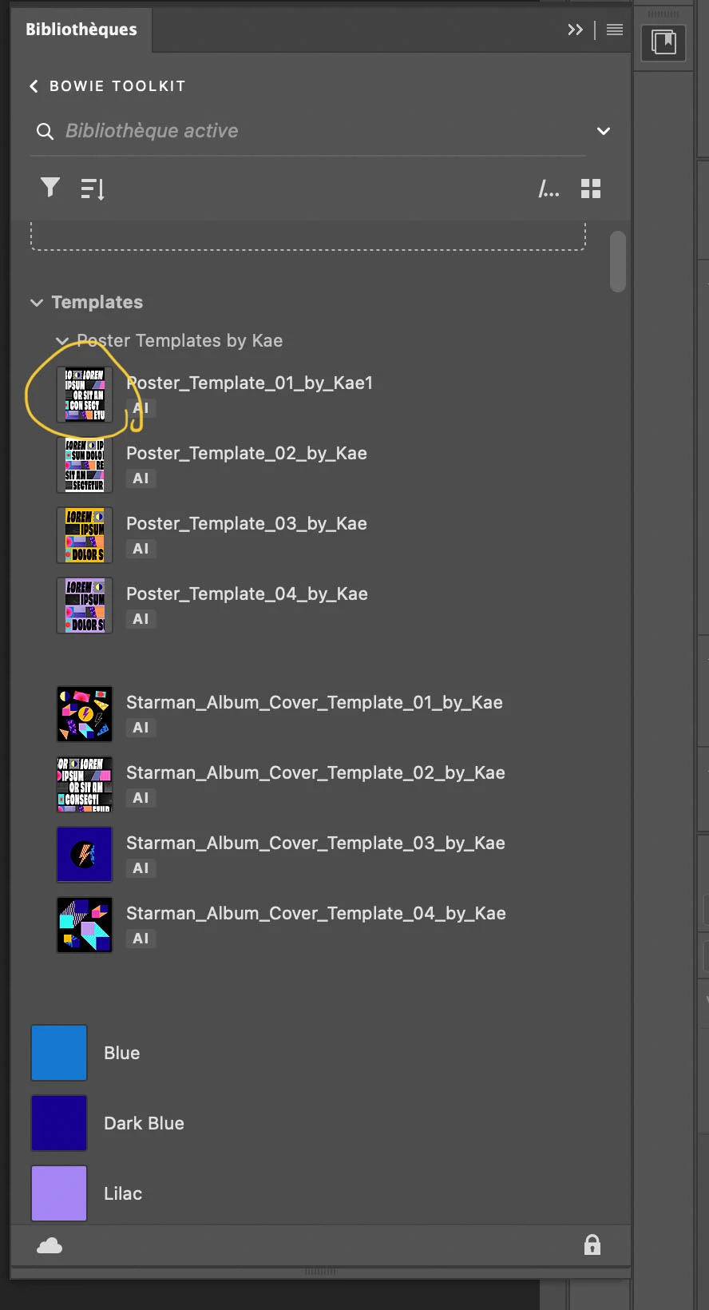Collapse the panel with double-arrow icon

tap(575, 30)
